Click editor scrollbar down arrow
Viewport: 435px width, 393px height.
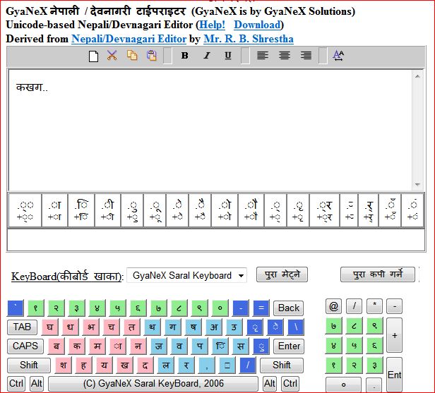pos(417,185)
